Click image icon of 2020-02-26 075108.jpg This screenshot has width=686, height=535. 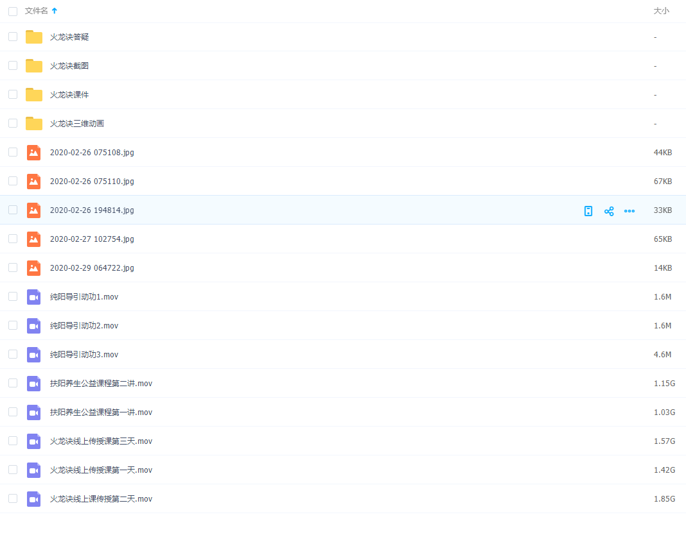34,153
